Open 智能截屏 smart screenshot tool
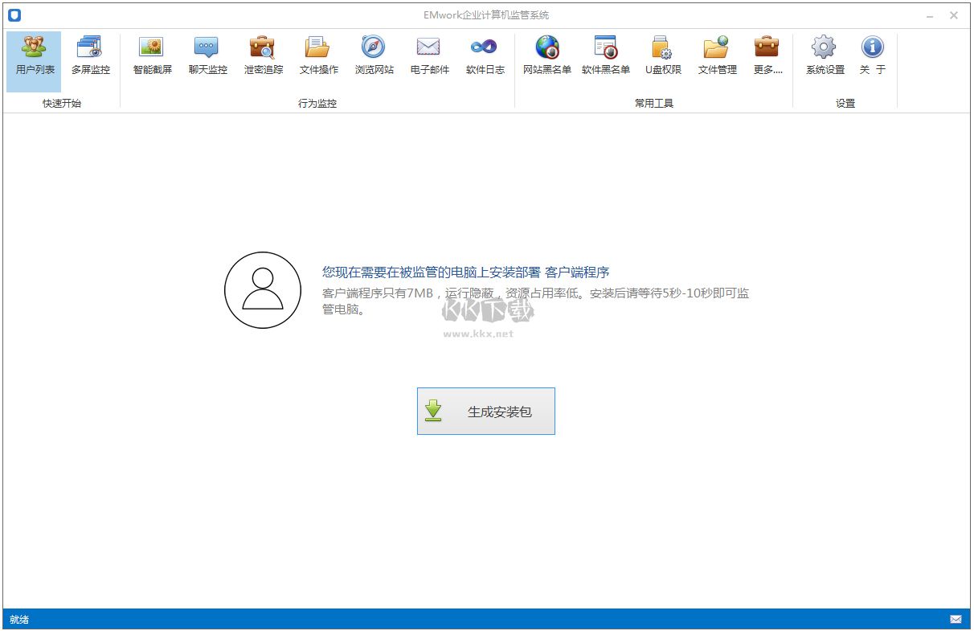974x631 pixels. (152, 56)
